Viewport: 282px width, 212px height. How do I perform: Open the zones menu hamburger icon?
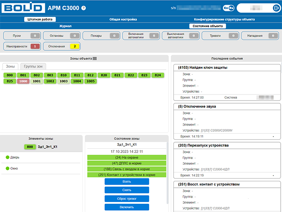94,58
